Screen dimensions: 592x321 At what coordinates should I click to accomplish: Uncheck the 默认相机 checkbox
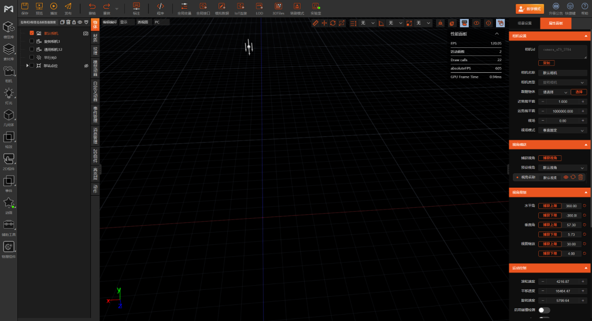pos(32,33)
